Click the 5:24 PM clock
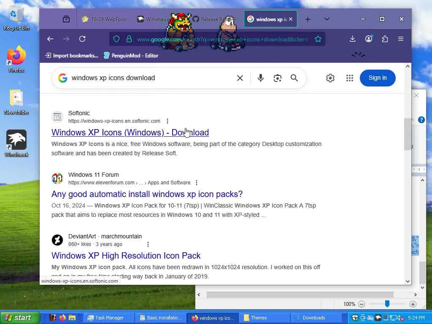The height and width of the screenshot is (324, 432). 416,318
